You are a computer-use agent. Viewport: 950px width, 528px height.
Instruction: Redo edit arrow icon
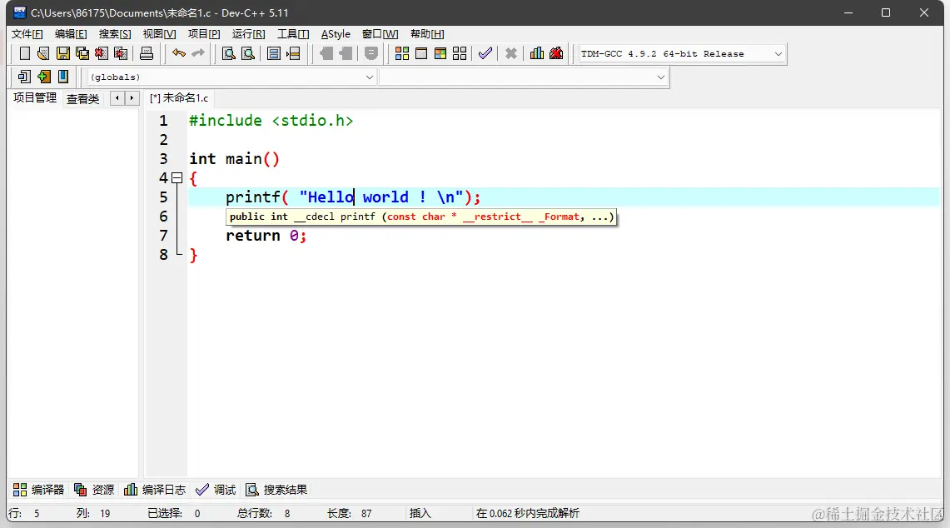[x=197, y=53]
